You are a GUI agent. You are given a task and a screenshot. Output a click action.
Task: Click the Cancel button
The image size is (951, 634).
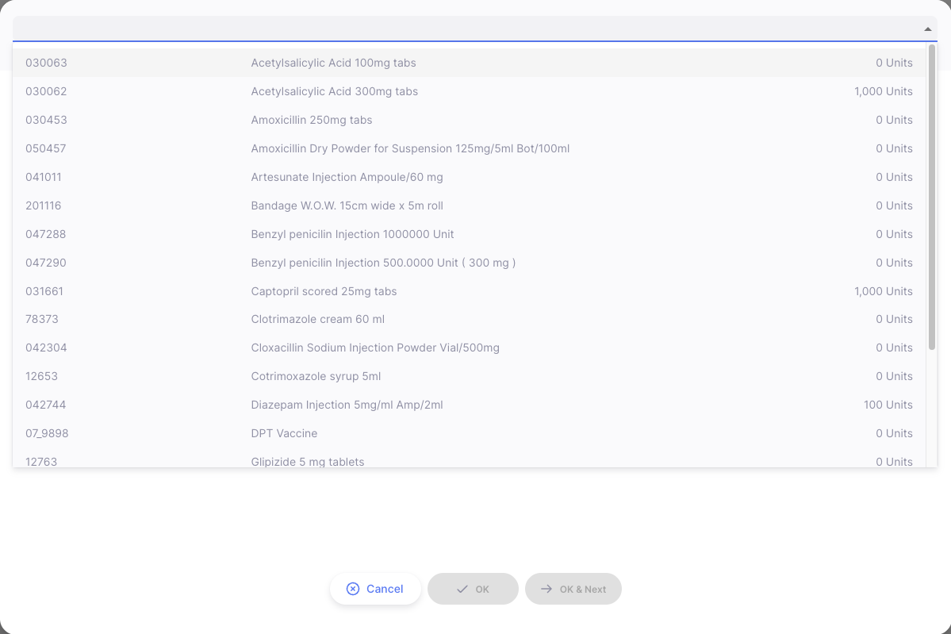375,589
